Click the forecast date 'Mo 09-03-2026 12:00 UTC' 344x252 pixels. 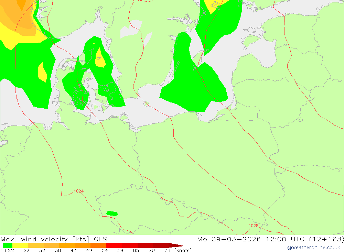pos(251,239)
